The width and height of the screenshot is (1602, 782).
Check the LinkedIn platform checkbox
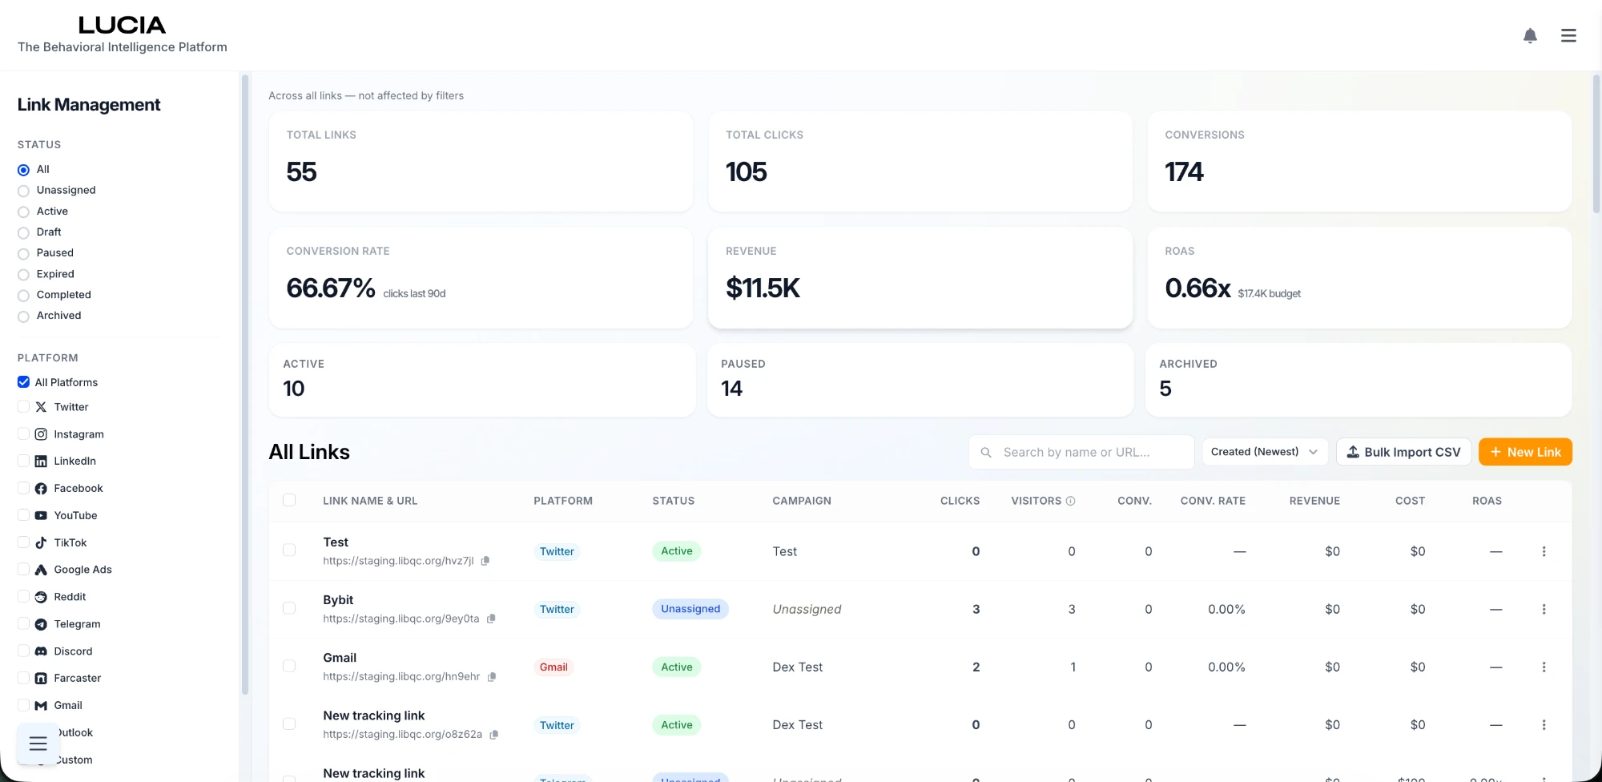coord(23,461)
